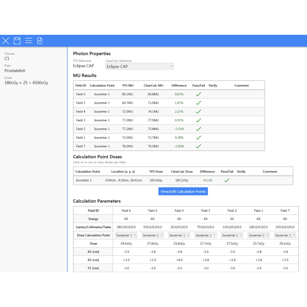Click the green pass checkmark for Field 2
Viewport: 307px width, 307px height.
pos(199,129)
